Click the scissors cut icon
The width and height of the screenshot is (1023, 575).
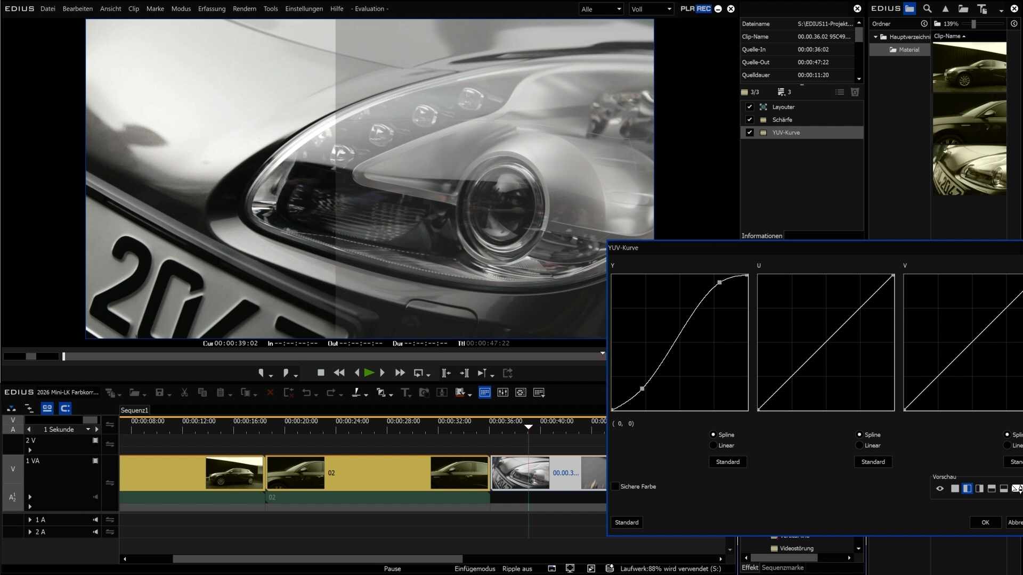point(184,392)
